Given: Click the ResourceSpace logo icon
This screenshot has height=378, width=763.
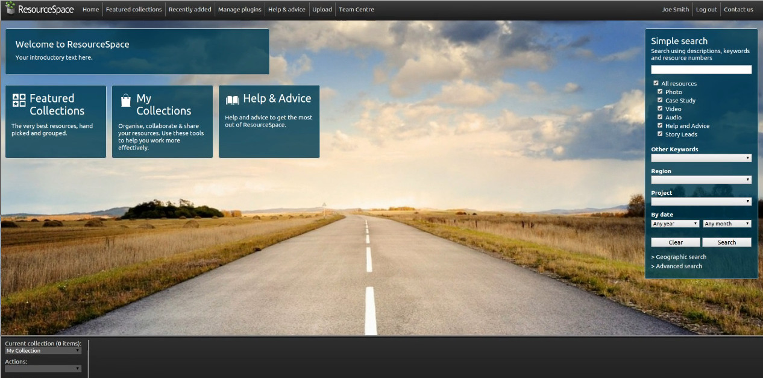Looking at the screenshot, I should pyautogui.click(x=10, y=8).
